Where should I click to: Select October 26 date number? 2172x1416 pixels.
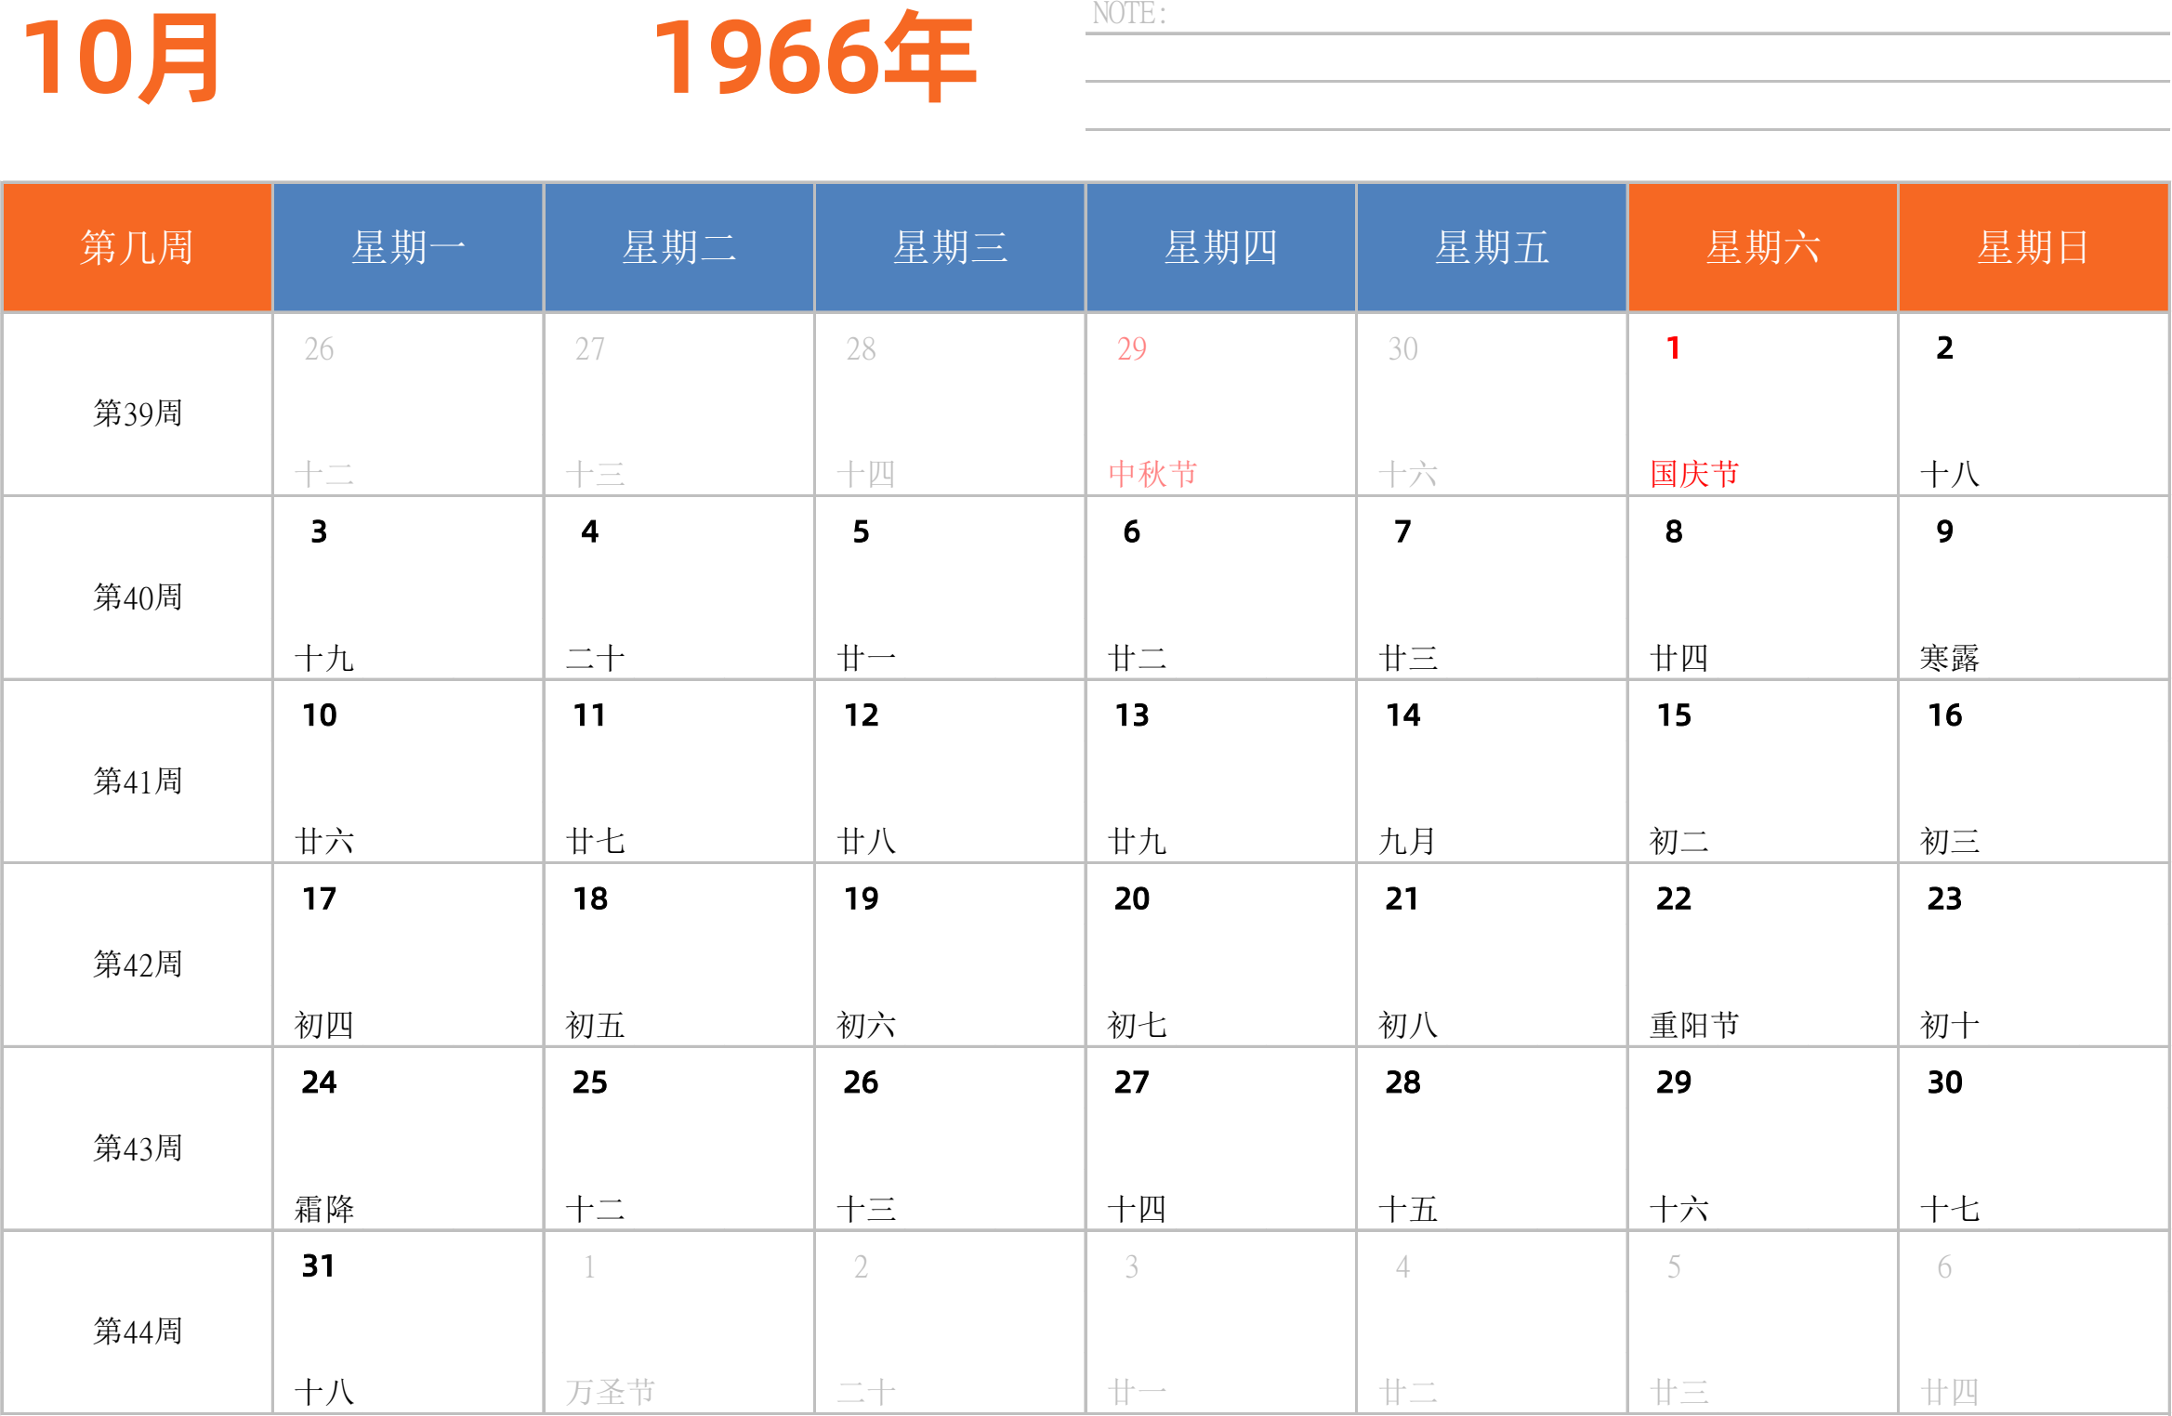coord(861,1082)
